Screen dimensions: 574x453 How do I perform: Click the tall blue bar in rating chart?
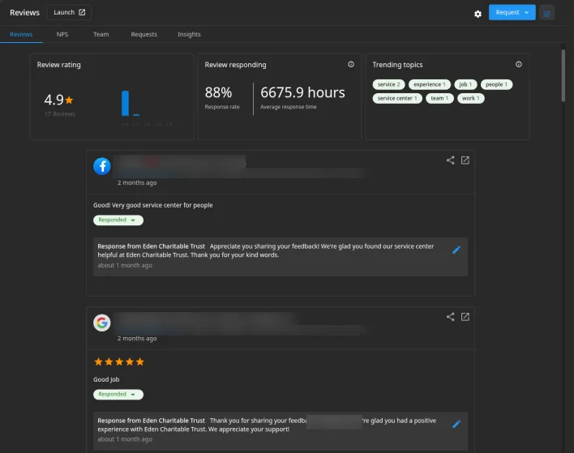[x=125, y=103]
